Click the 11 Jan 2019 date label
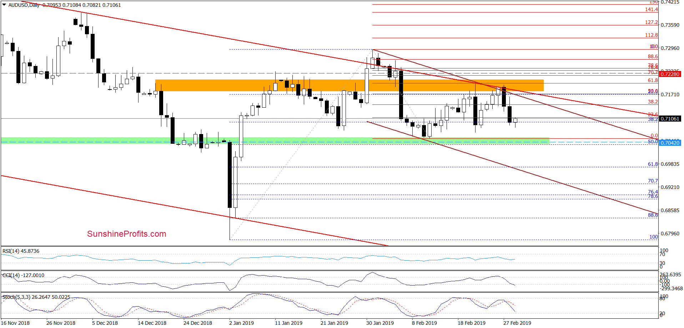Viewport: 684px width, 328px height. [x=288, y=323]
